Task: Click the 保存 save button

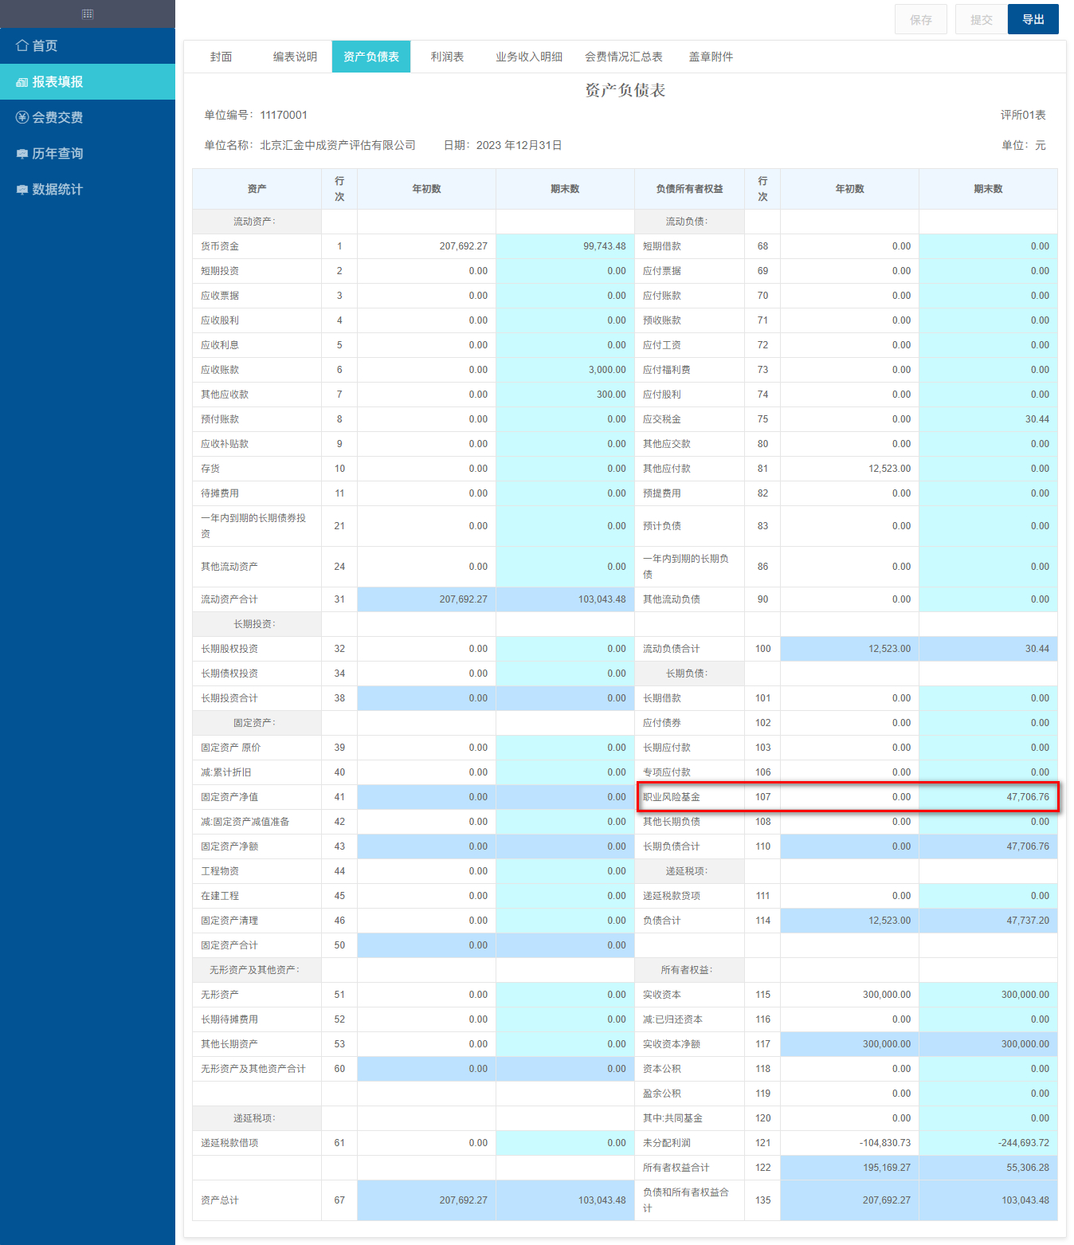Action: (x=921, y=19)
